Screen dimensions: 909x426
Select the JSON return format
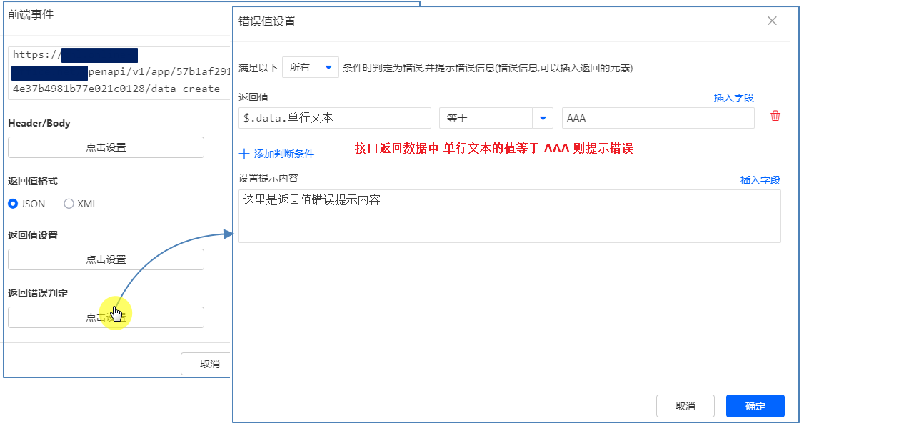pyautogui.click(x=13, y=204)
